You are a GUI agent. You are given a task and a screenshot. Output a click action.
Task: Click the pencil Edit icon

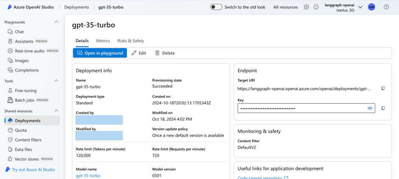[134, 53]
